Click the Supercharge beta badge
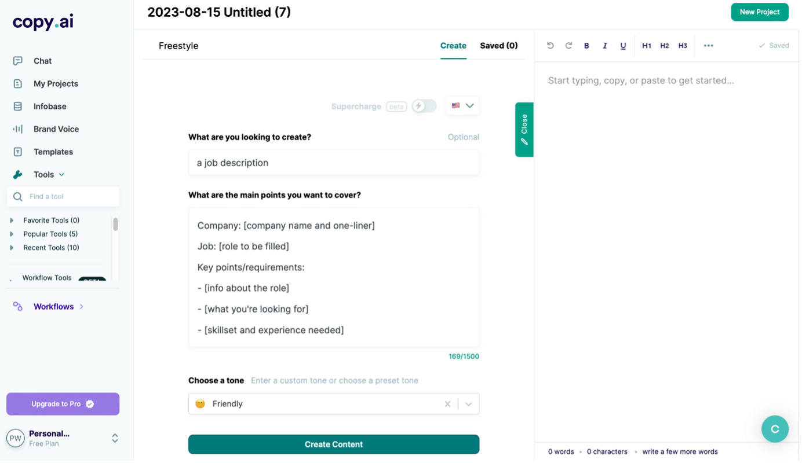802x463 pixels. coord(398,106)
